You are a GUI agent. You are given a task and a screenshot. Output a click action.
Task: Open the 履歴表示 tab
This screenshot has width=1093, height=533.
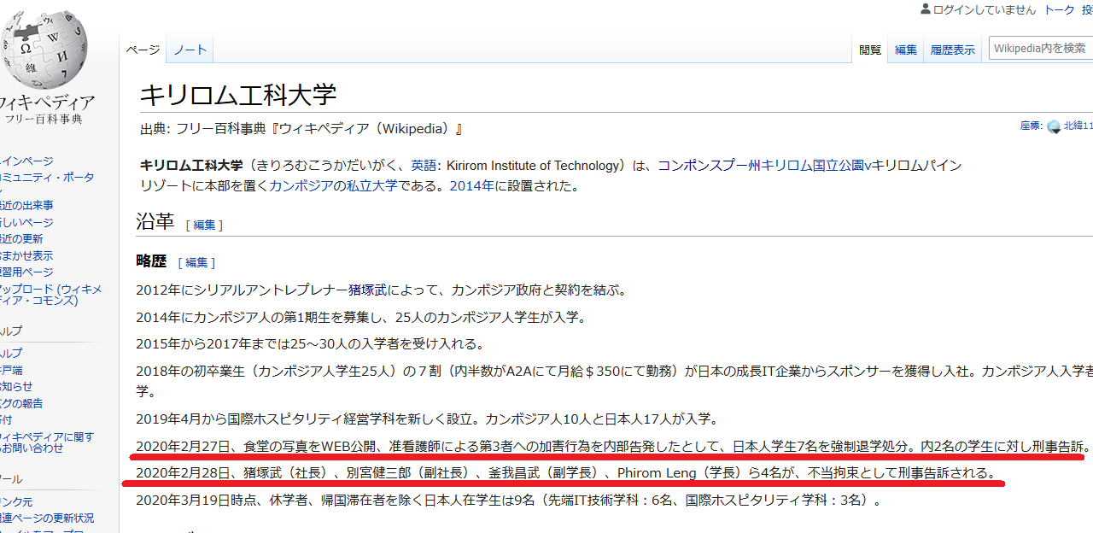(x=952, y=50)
